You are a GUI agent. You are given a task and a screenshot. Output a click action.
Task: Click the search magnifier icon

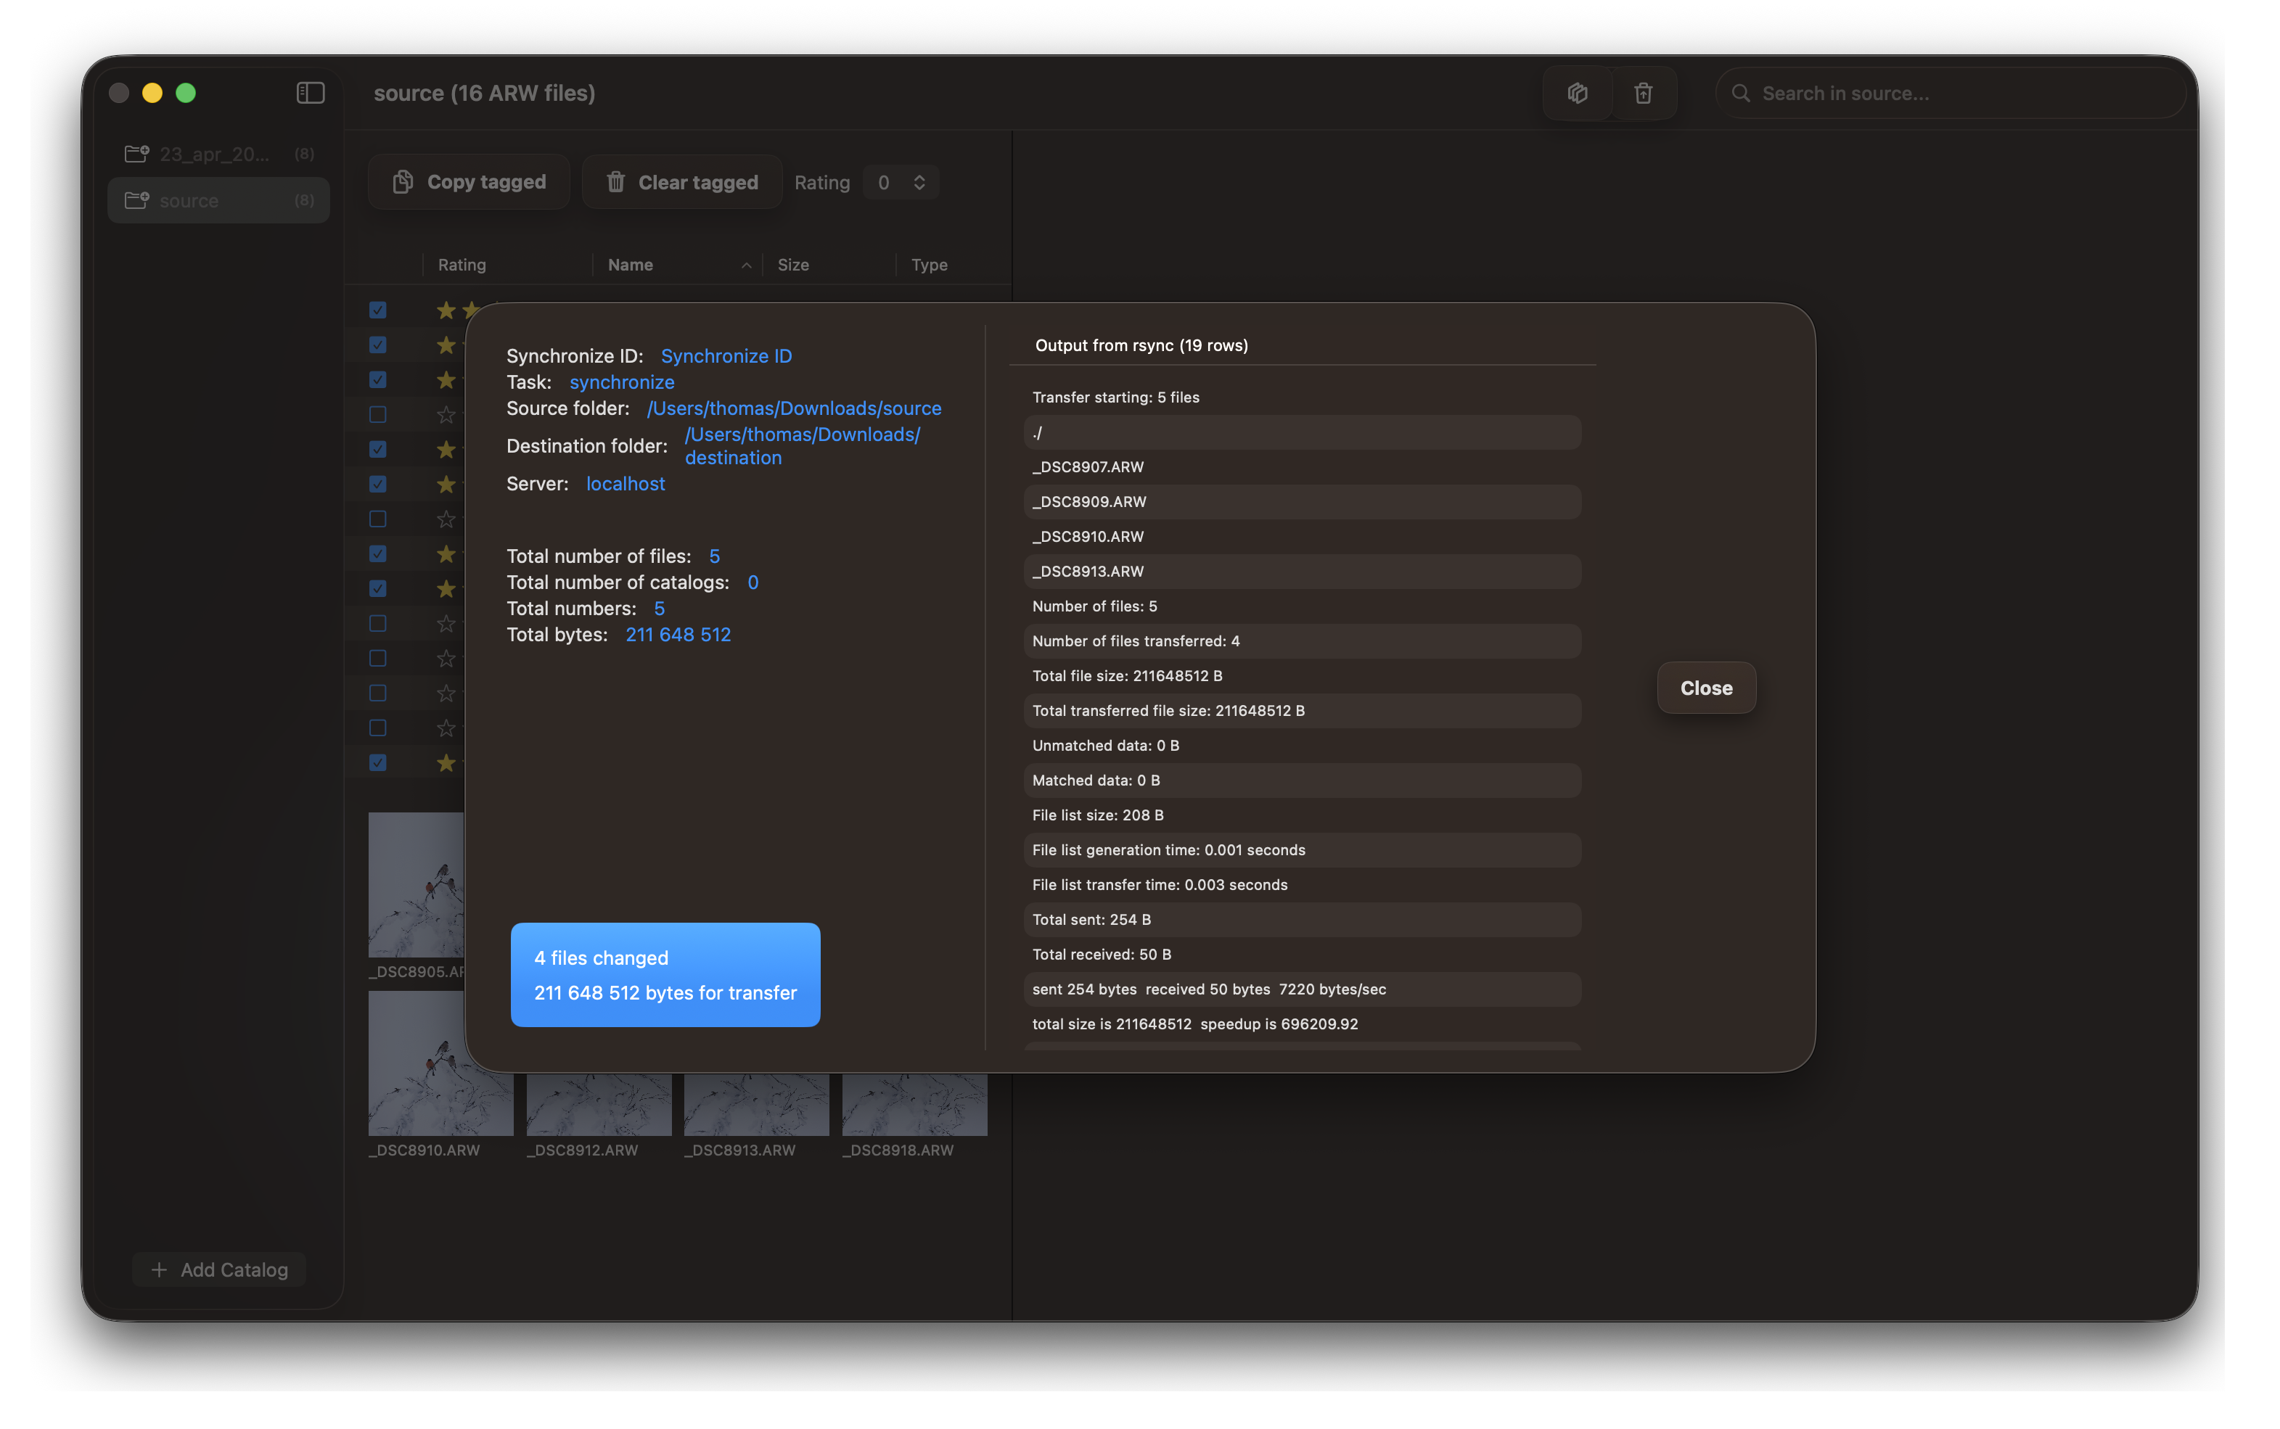tap(1740, 94)
